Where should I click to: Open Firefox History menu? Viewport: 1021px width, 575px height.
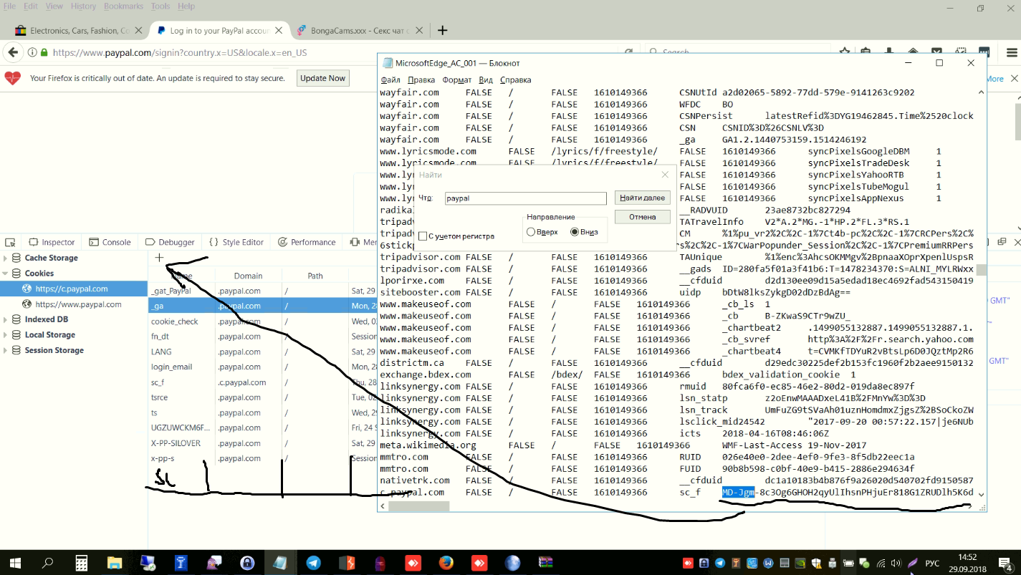point(83,6)
